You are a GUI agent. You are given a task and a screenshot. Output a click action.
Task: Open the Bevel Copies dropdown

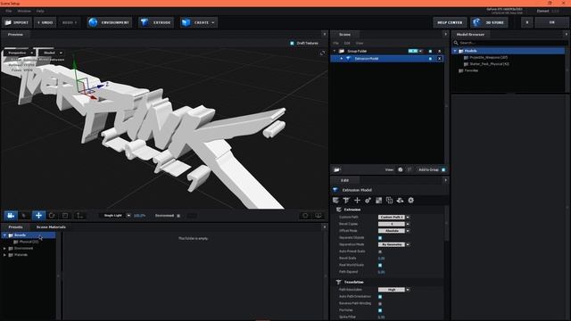pyautogui.click(x=393, y=224)
